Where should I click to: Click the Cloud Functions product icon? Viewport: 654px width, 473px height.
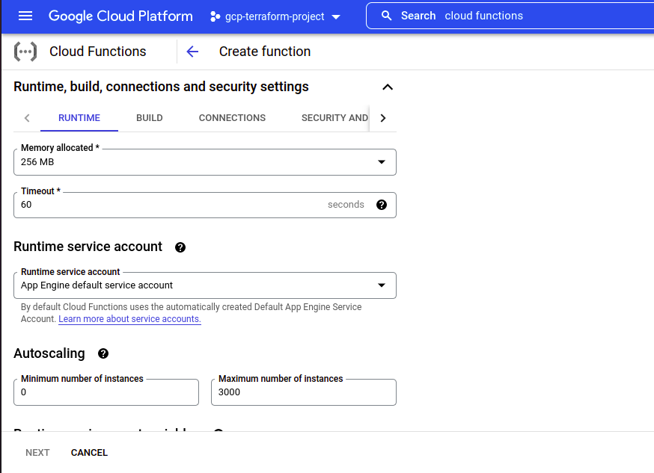[x=25, y=52]
